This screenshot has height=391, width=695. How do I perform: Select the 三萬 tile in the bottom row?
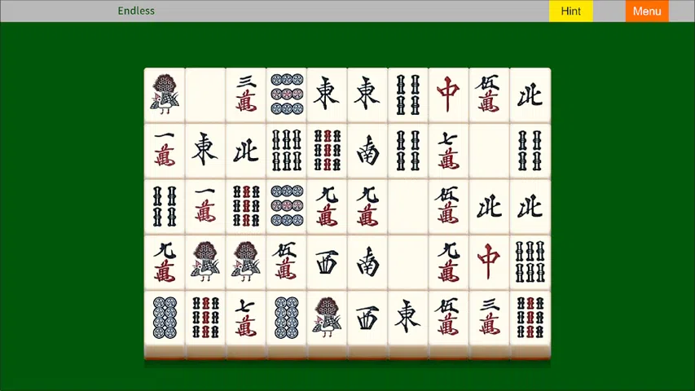[x=489, y=317]
